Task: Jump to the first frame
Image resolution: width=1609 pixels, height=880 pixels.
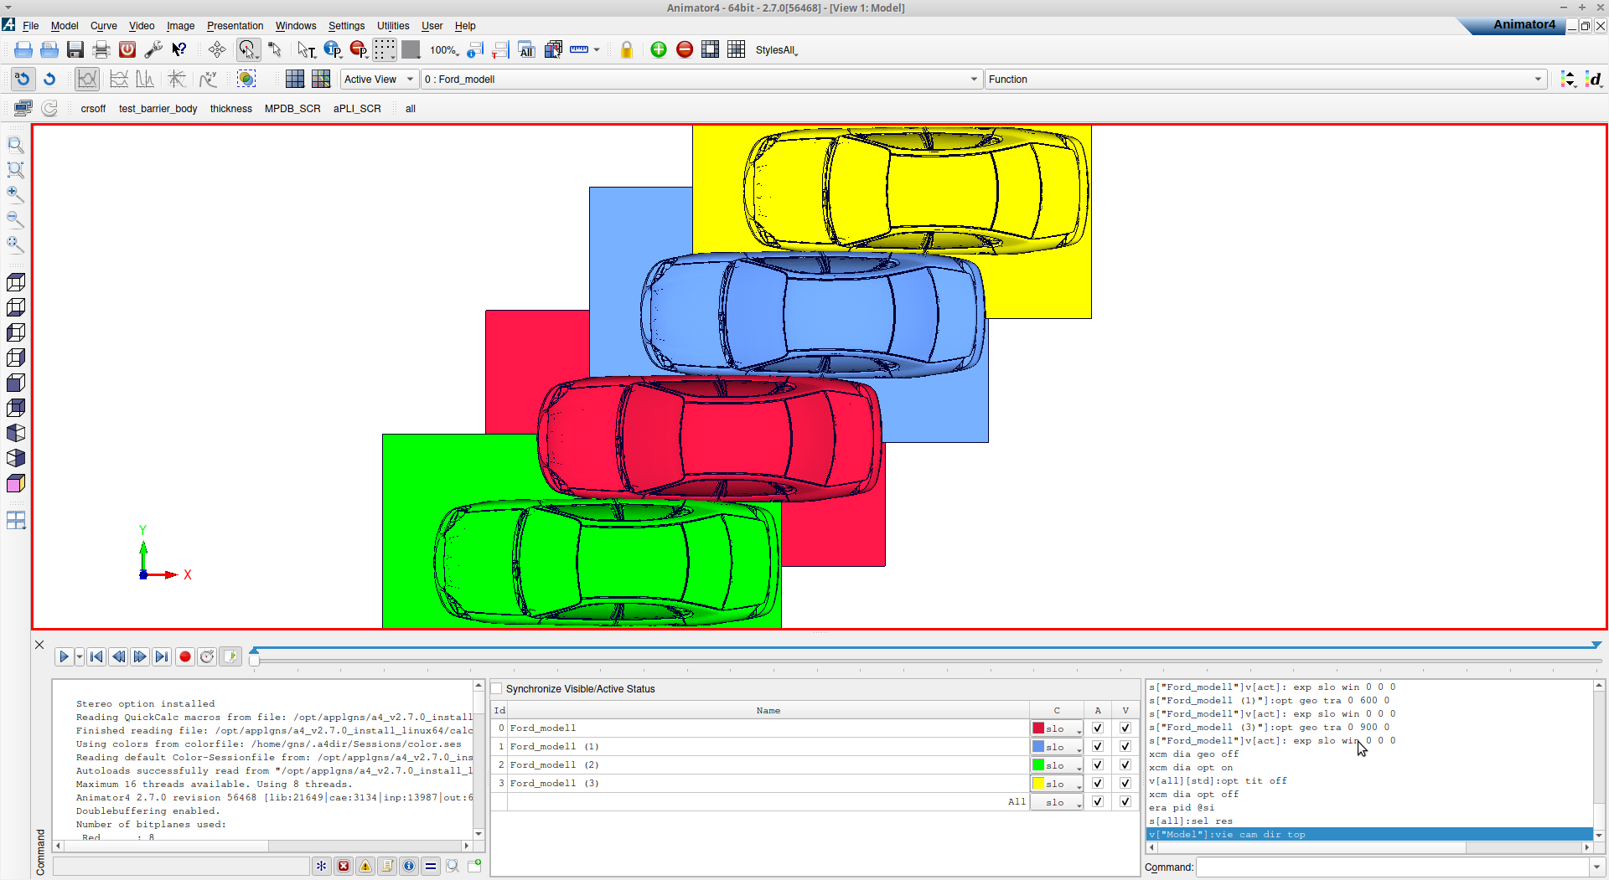Action: coord(96,656)
